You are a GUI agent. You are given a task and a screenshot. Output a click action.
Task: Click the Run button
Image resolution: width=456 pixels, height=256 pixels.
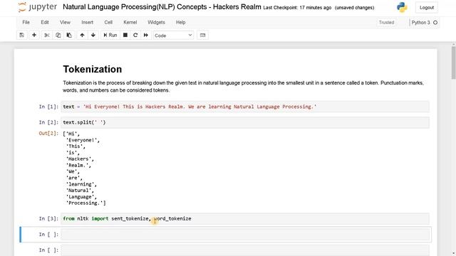tap(110, 35)
